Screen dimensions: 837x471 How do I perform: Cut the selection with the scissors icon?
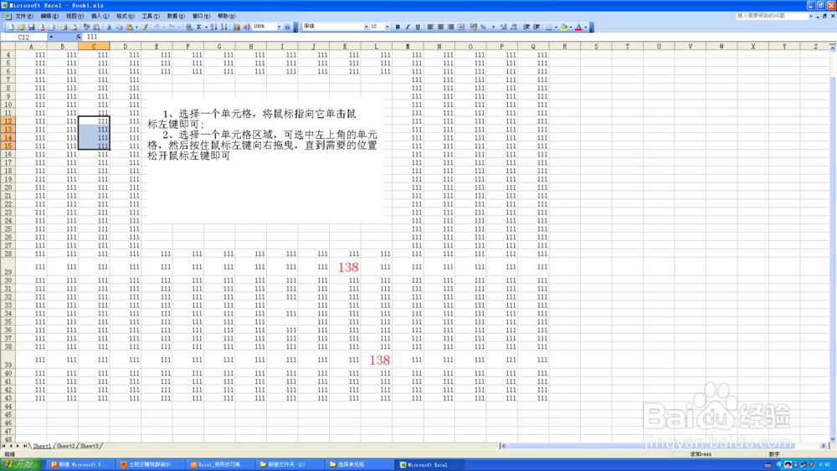click(109, 27)
